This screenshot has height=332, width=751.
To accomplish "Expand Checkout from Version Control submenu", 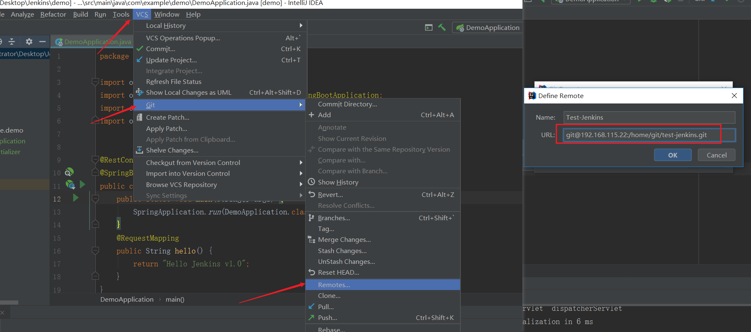I will pyautogui.click(x=220, y=163).
